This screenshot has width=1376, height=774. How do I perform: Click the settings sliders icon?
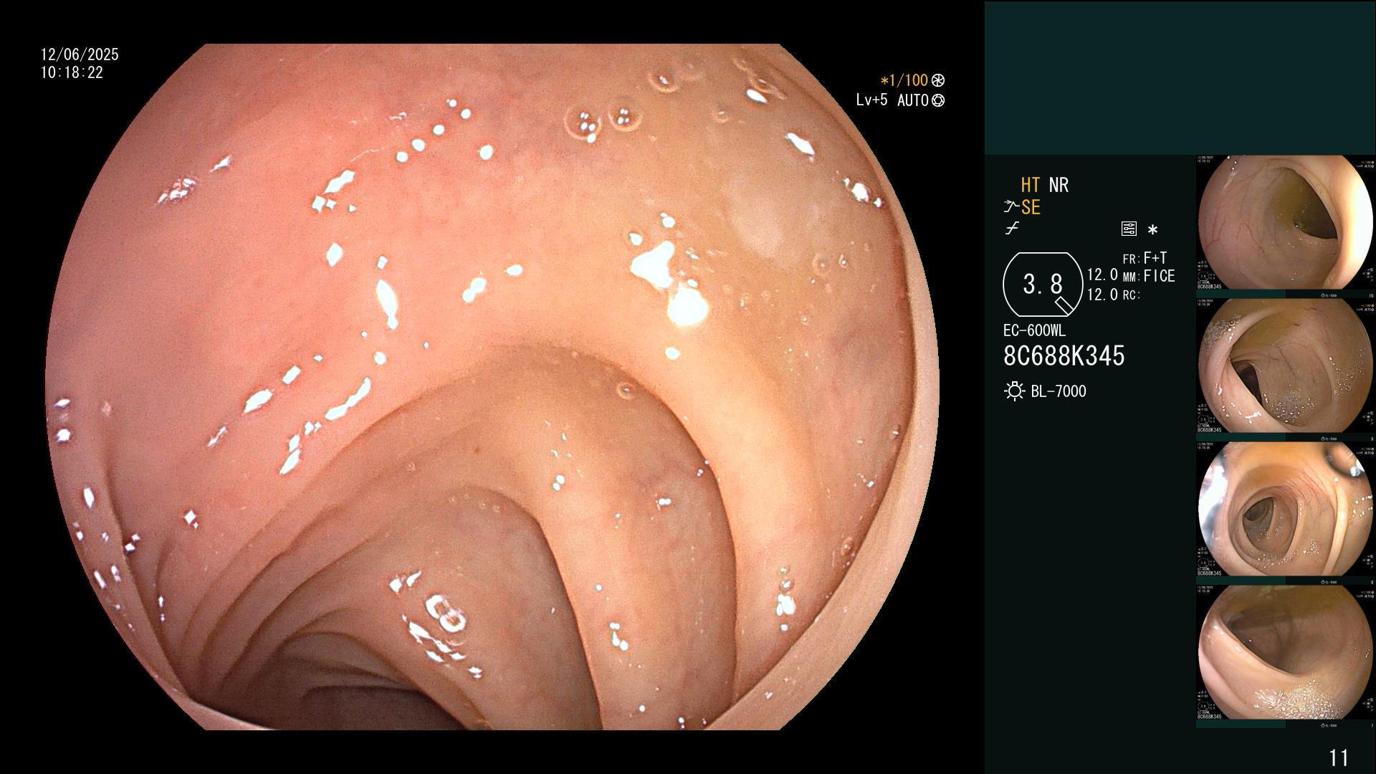[1129, 229]
